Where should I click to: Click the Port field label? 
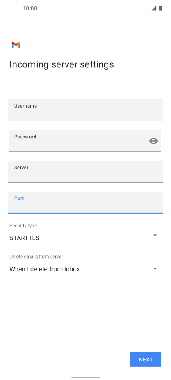click(x=19, y=198)
